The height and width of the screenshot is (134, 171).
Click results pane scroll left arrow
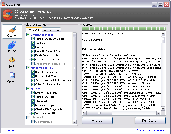84,113
